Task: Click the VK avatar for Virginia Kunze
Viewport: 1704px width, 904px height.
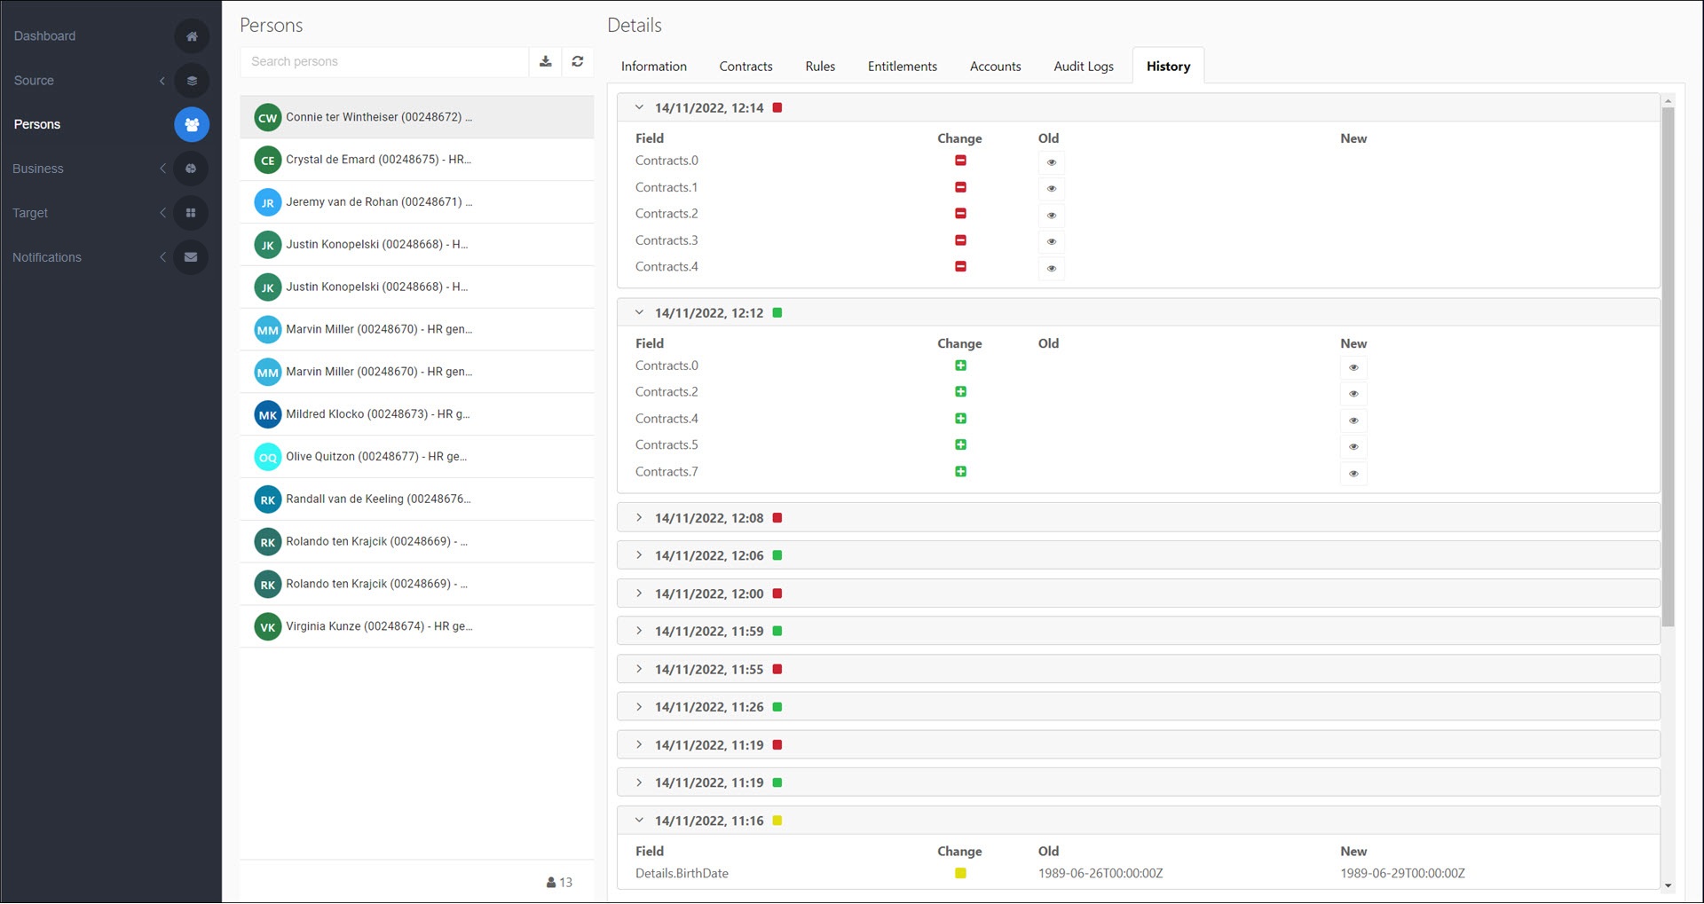Action: click(267, 627)
